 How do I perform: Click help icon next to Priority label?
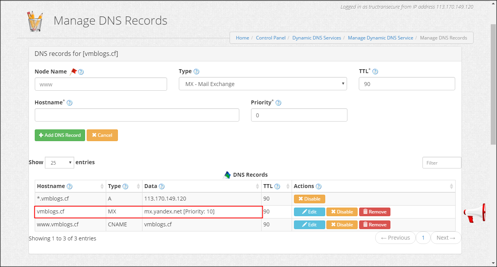(278, 103)
